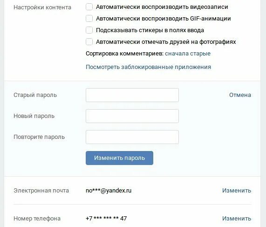Click the 'Изменить пароль' button

(119, 158)
